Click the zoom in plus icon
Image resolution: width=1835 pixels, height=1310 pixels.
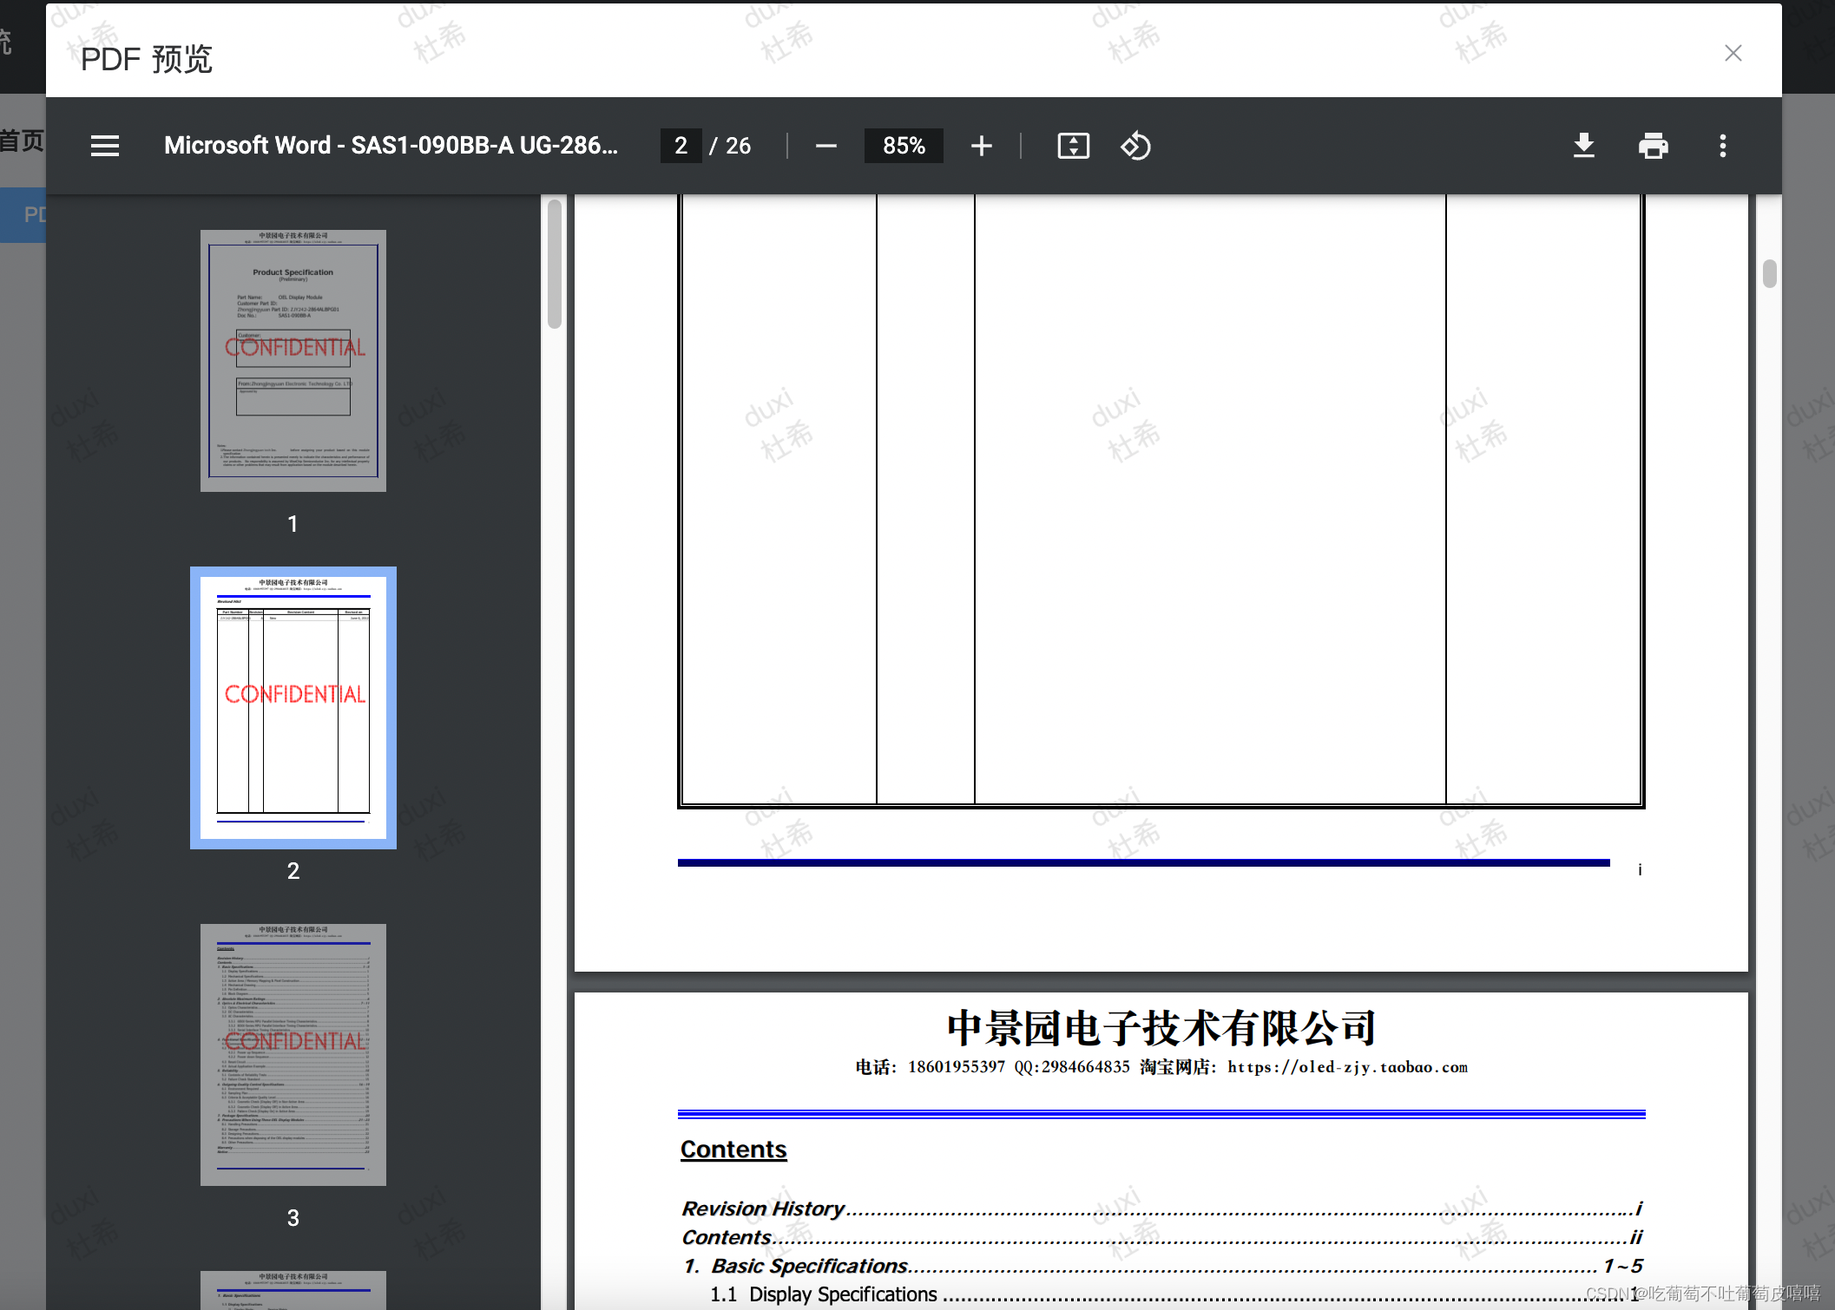(x=983, y=147)
